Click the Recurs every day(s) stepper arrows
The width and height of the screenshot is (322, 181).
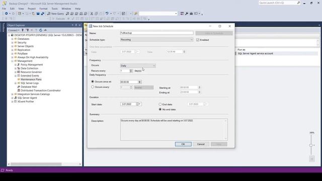(131, 71)
